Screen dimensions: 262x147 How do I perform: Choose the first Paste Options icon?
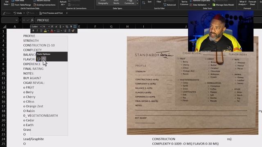(39, 59)
